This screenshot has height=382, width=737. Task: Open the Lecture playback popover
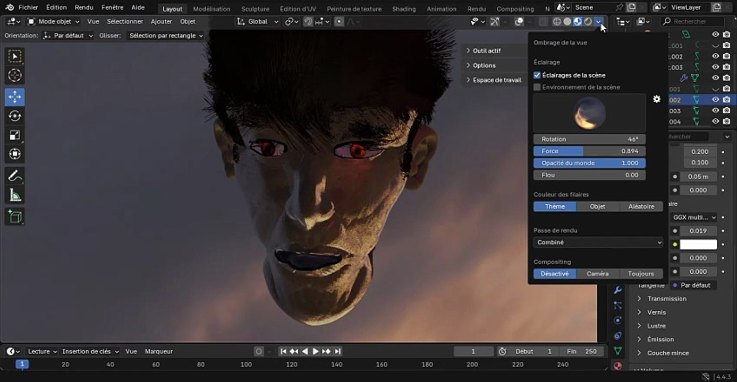tap(42, 351)
